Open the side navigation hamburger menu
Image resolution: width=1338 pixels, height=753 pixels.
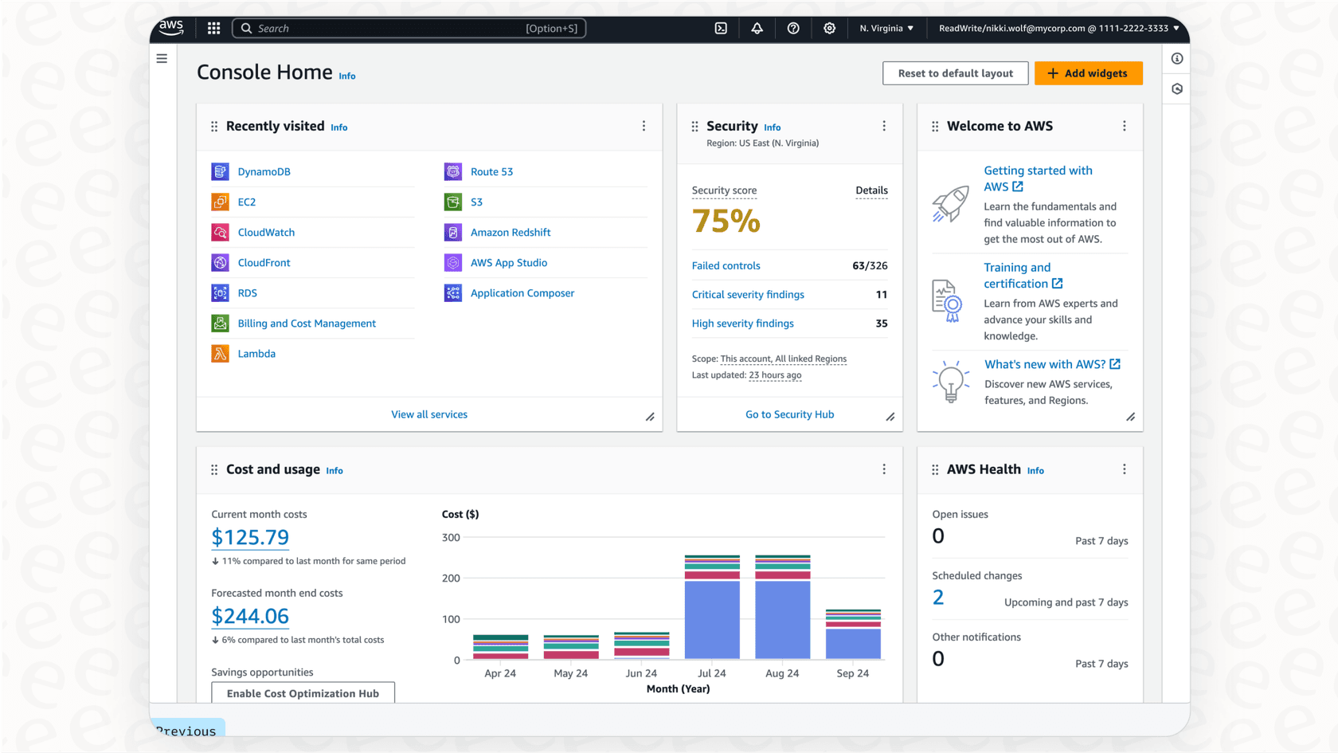[x=162, y=58]
